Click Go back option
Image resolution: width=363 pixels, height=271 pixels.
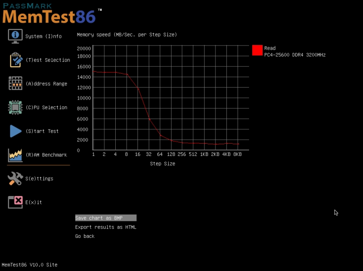coord(85,236)
